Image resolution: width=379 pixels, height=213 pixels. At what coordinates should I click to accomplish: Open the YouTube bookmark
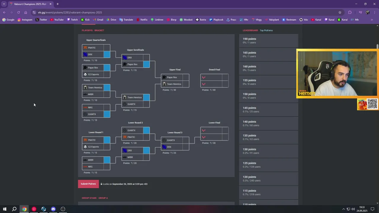(x=57, y=20)
